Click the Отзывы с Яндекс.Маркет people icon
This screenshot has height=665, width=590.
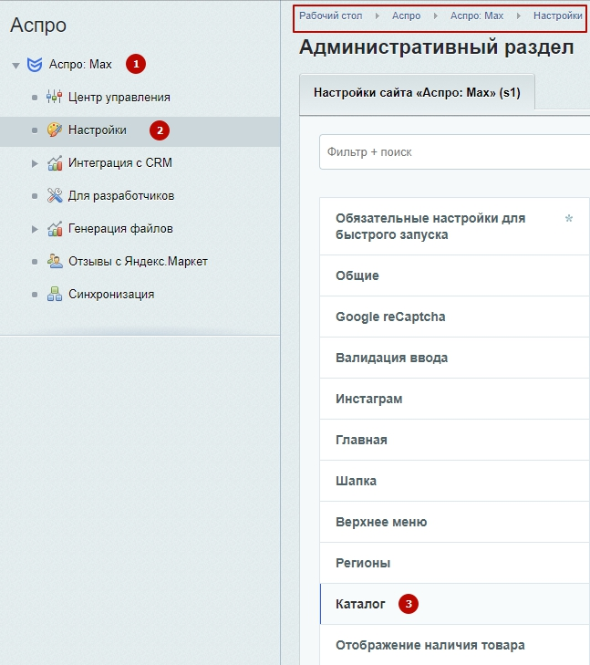pyautogui.click(x=55, y=261)
